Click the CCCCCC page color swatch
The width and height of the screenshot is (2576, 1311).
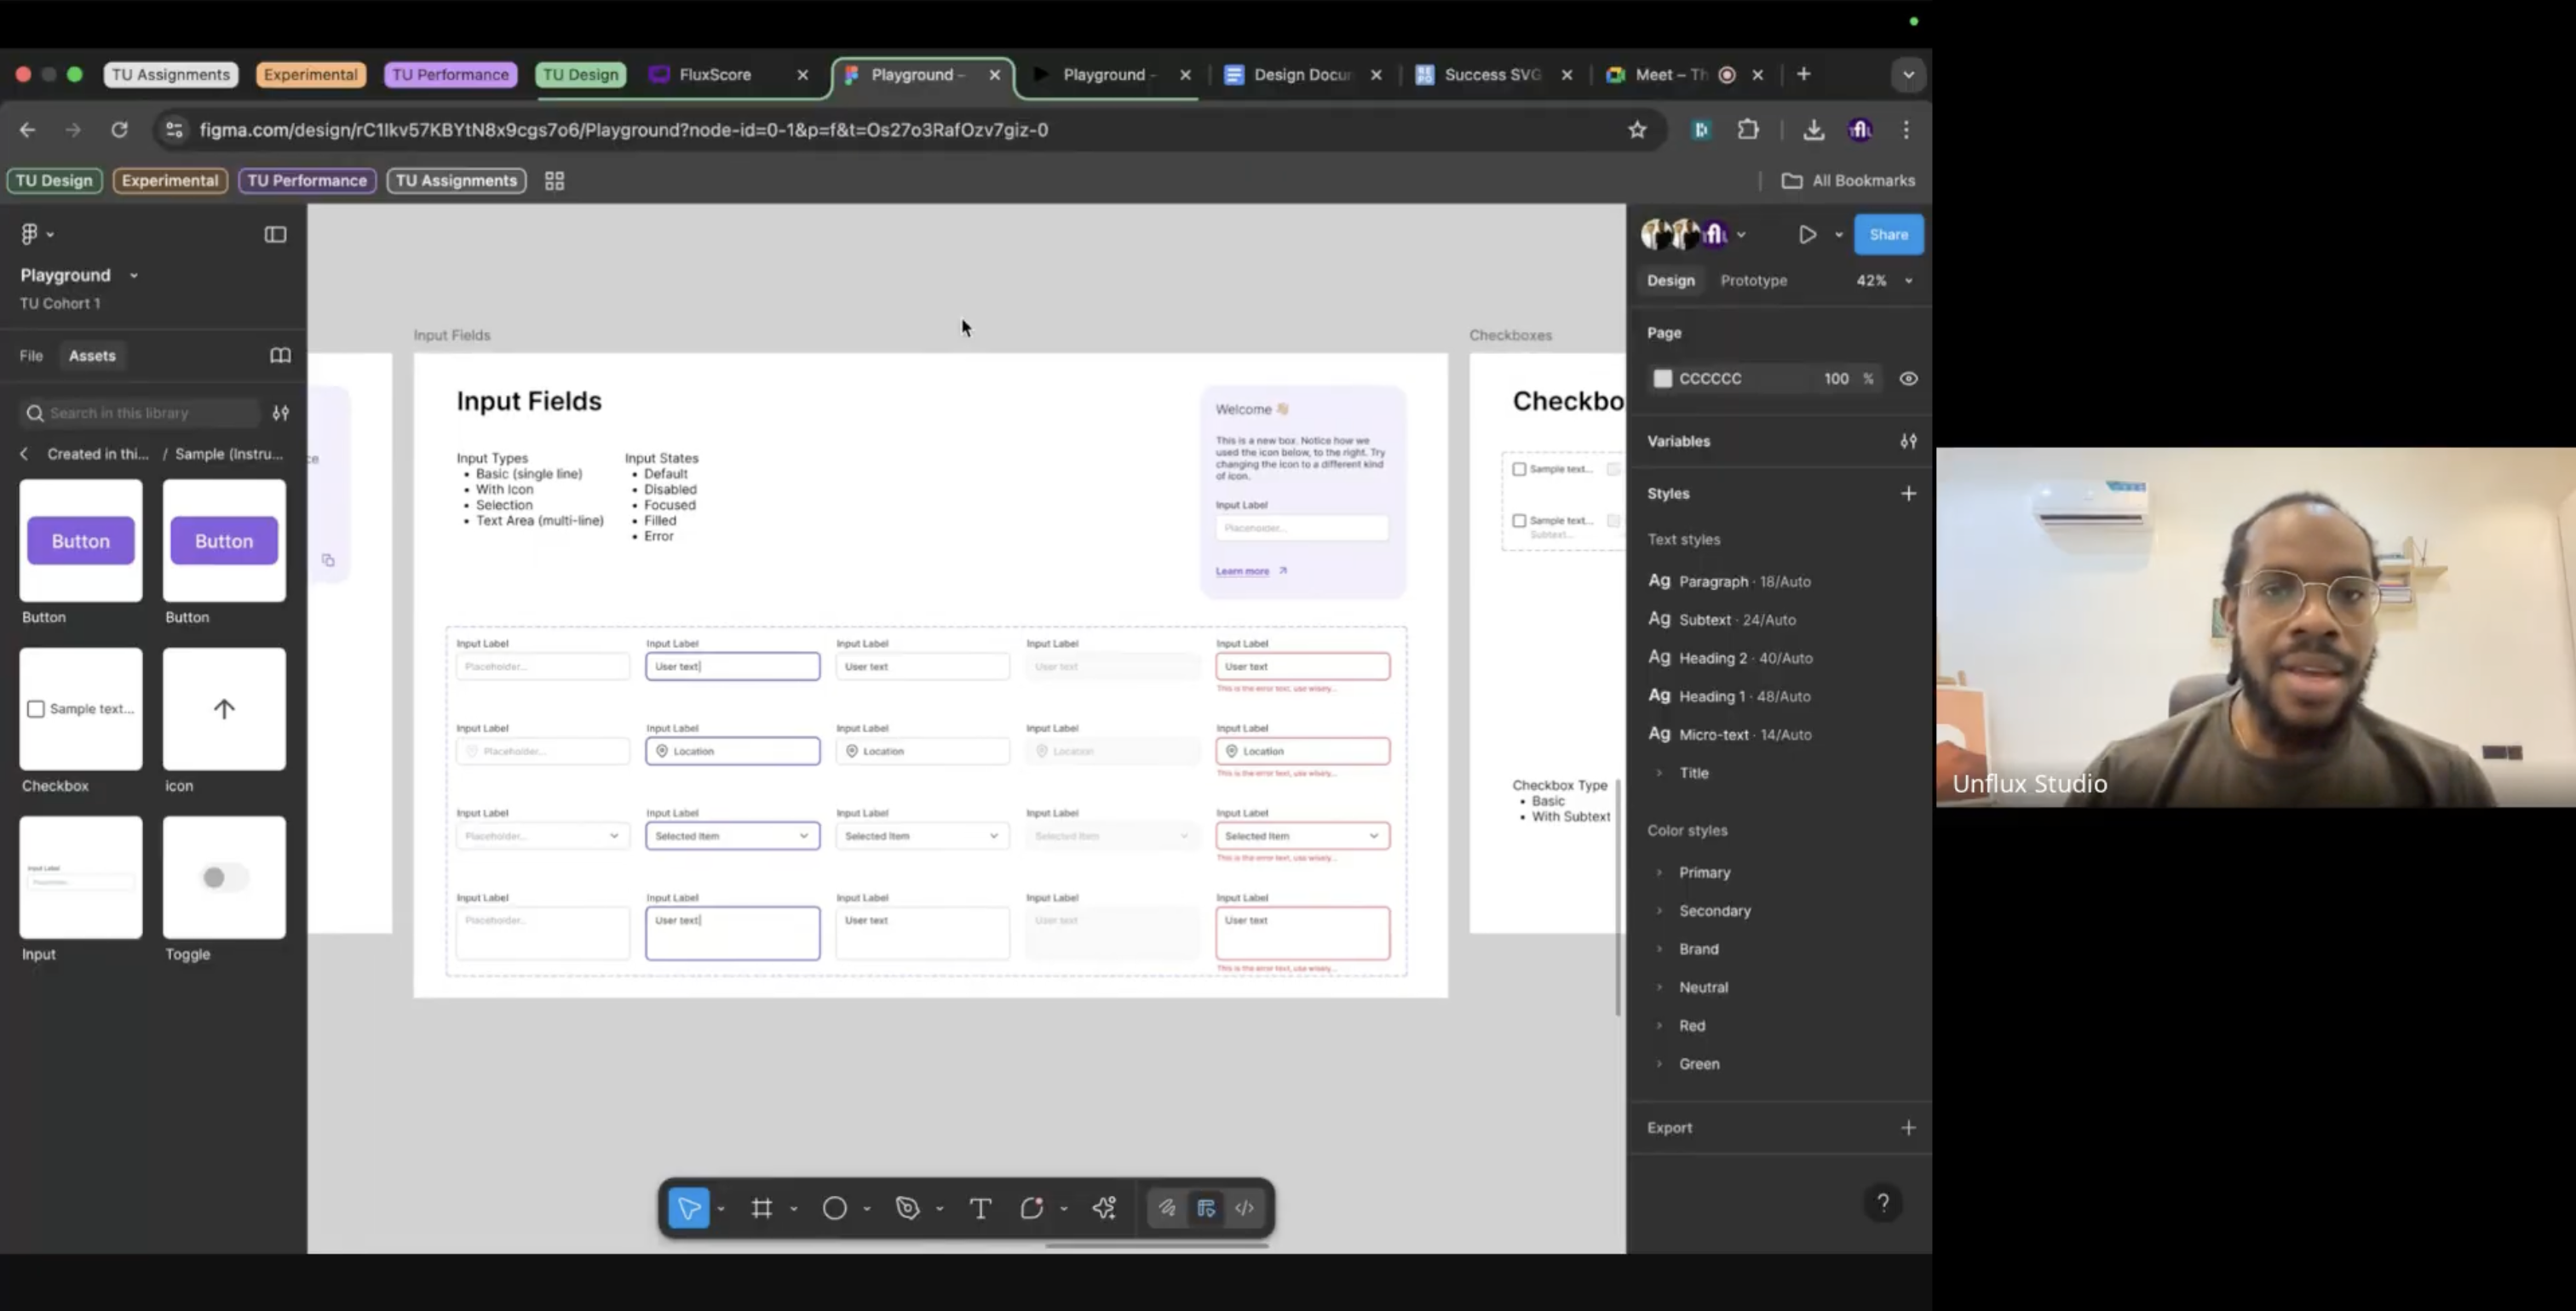(x=1662, y=379)
